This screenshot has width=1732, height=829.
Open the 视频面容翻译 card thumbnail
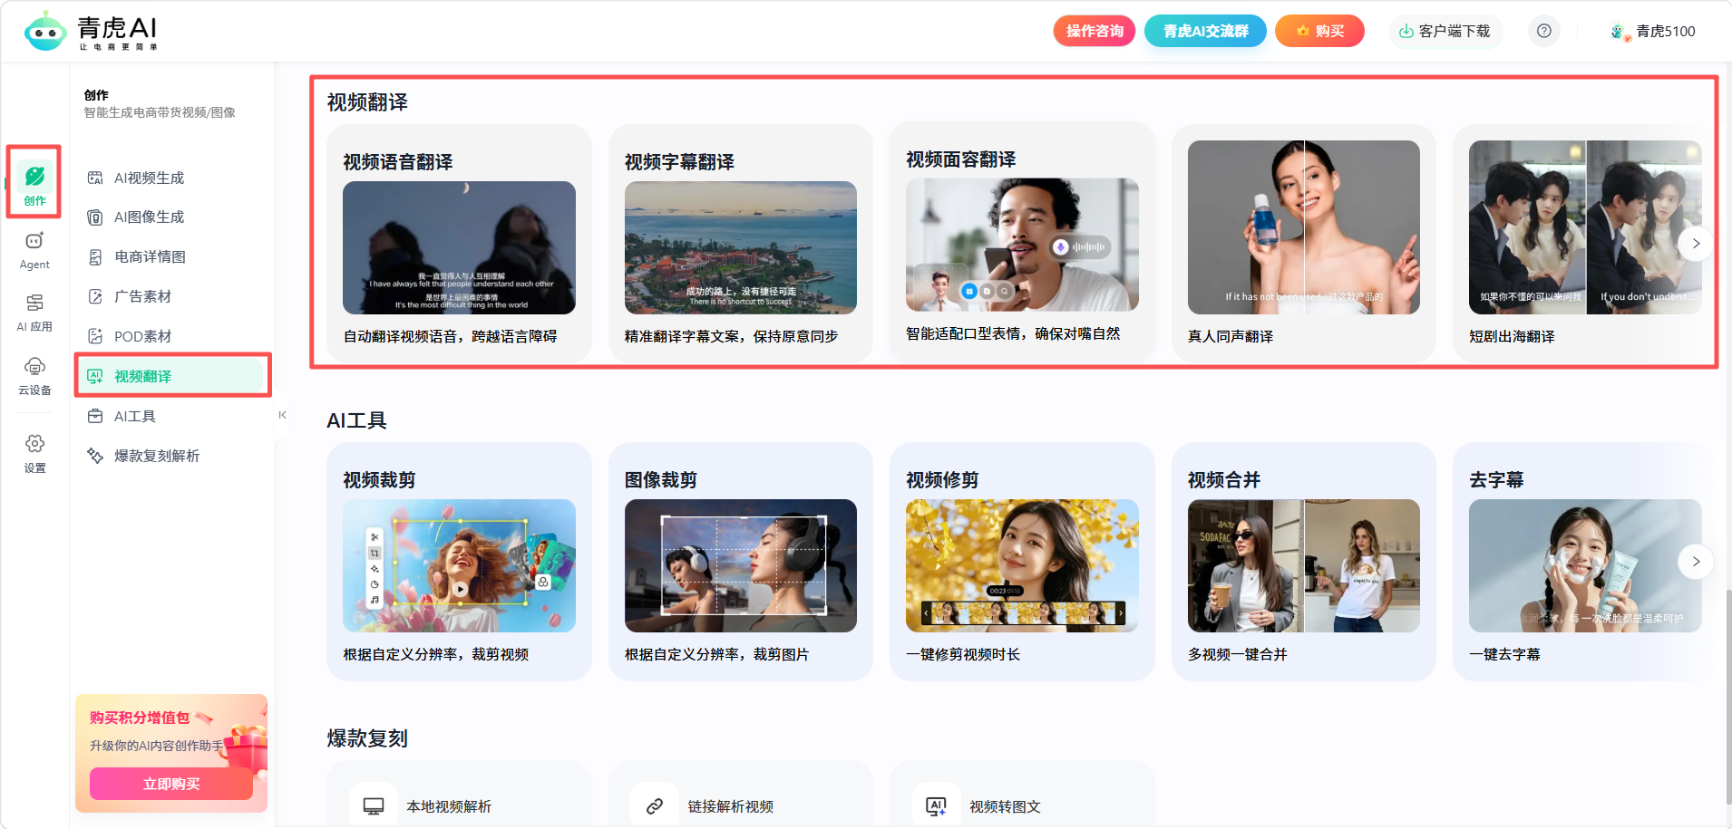[x=1022, y=245]
